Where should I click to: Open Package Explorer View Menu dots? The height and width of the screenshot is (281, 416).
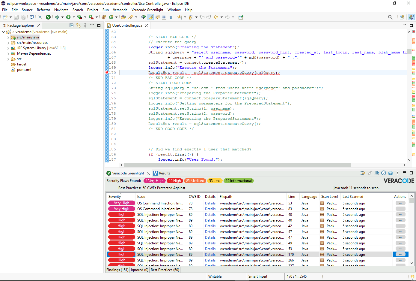85,26
